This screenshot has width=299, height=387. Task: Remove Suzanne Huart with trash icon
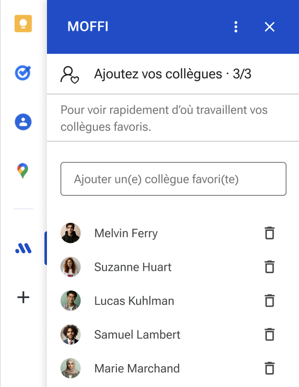269,267
